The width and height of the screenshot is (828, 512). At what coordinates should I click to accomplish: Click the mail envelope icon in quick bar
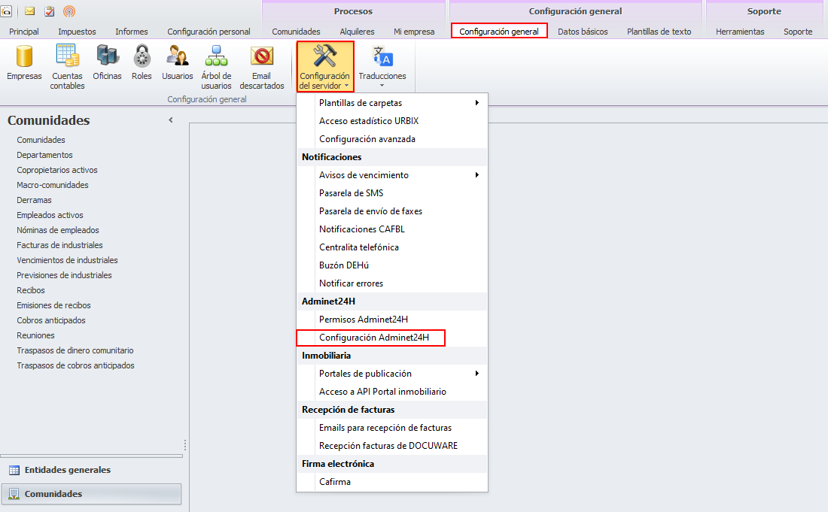(x=30, y=11)
